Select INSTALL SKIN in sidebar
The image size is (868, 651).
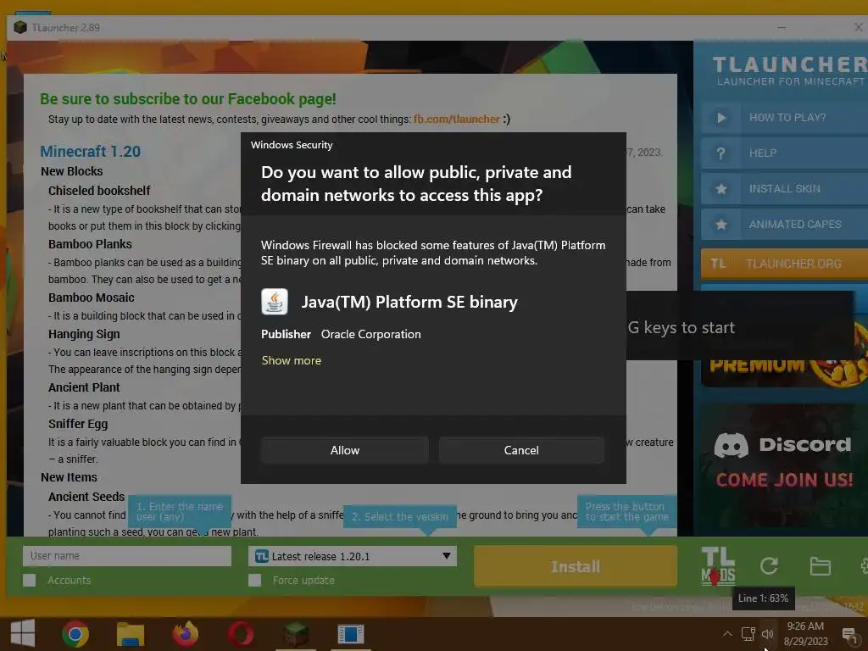click(784, 189)
